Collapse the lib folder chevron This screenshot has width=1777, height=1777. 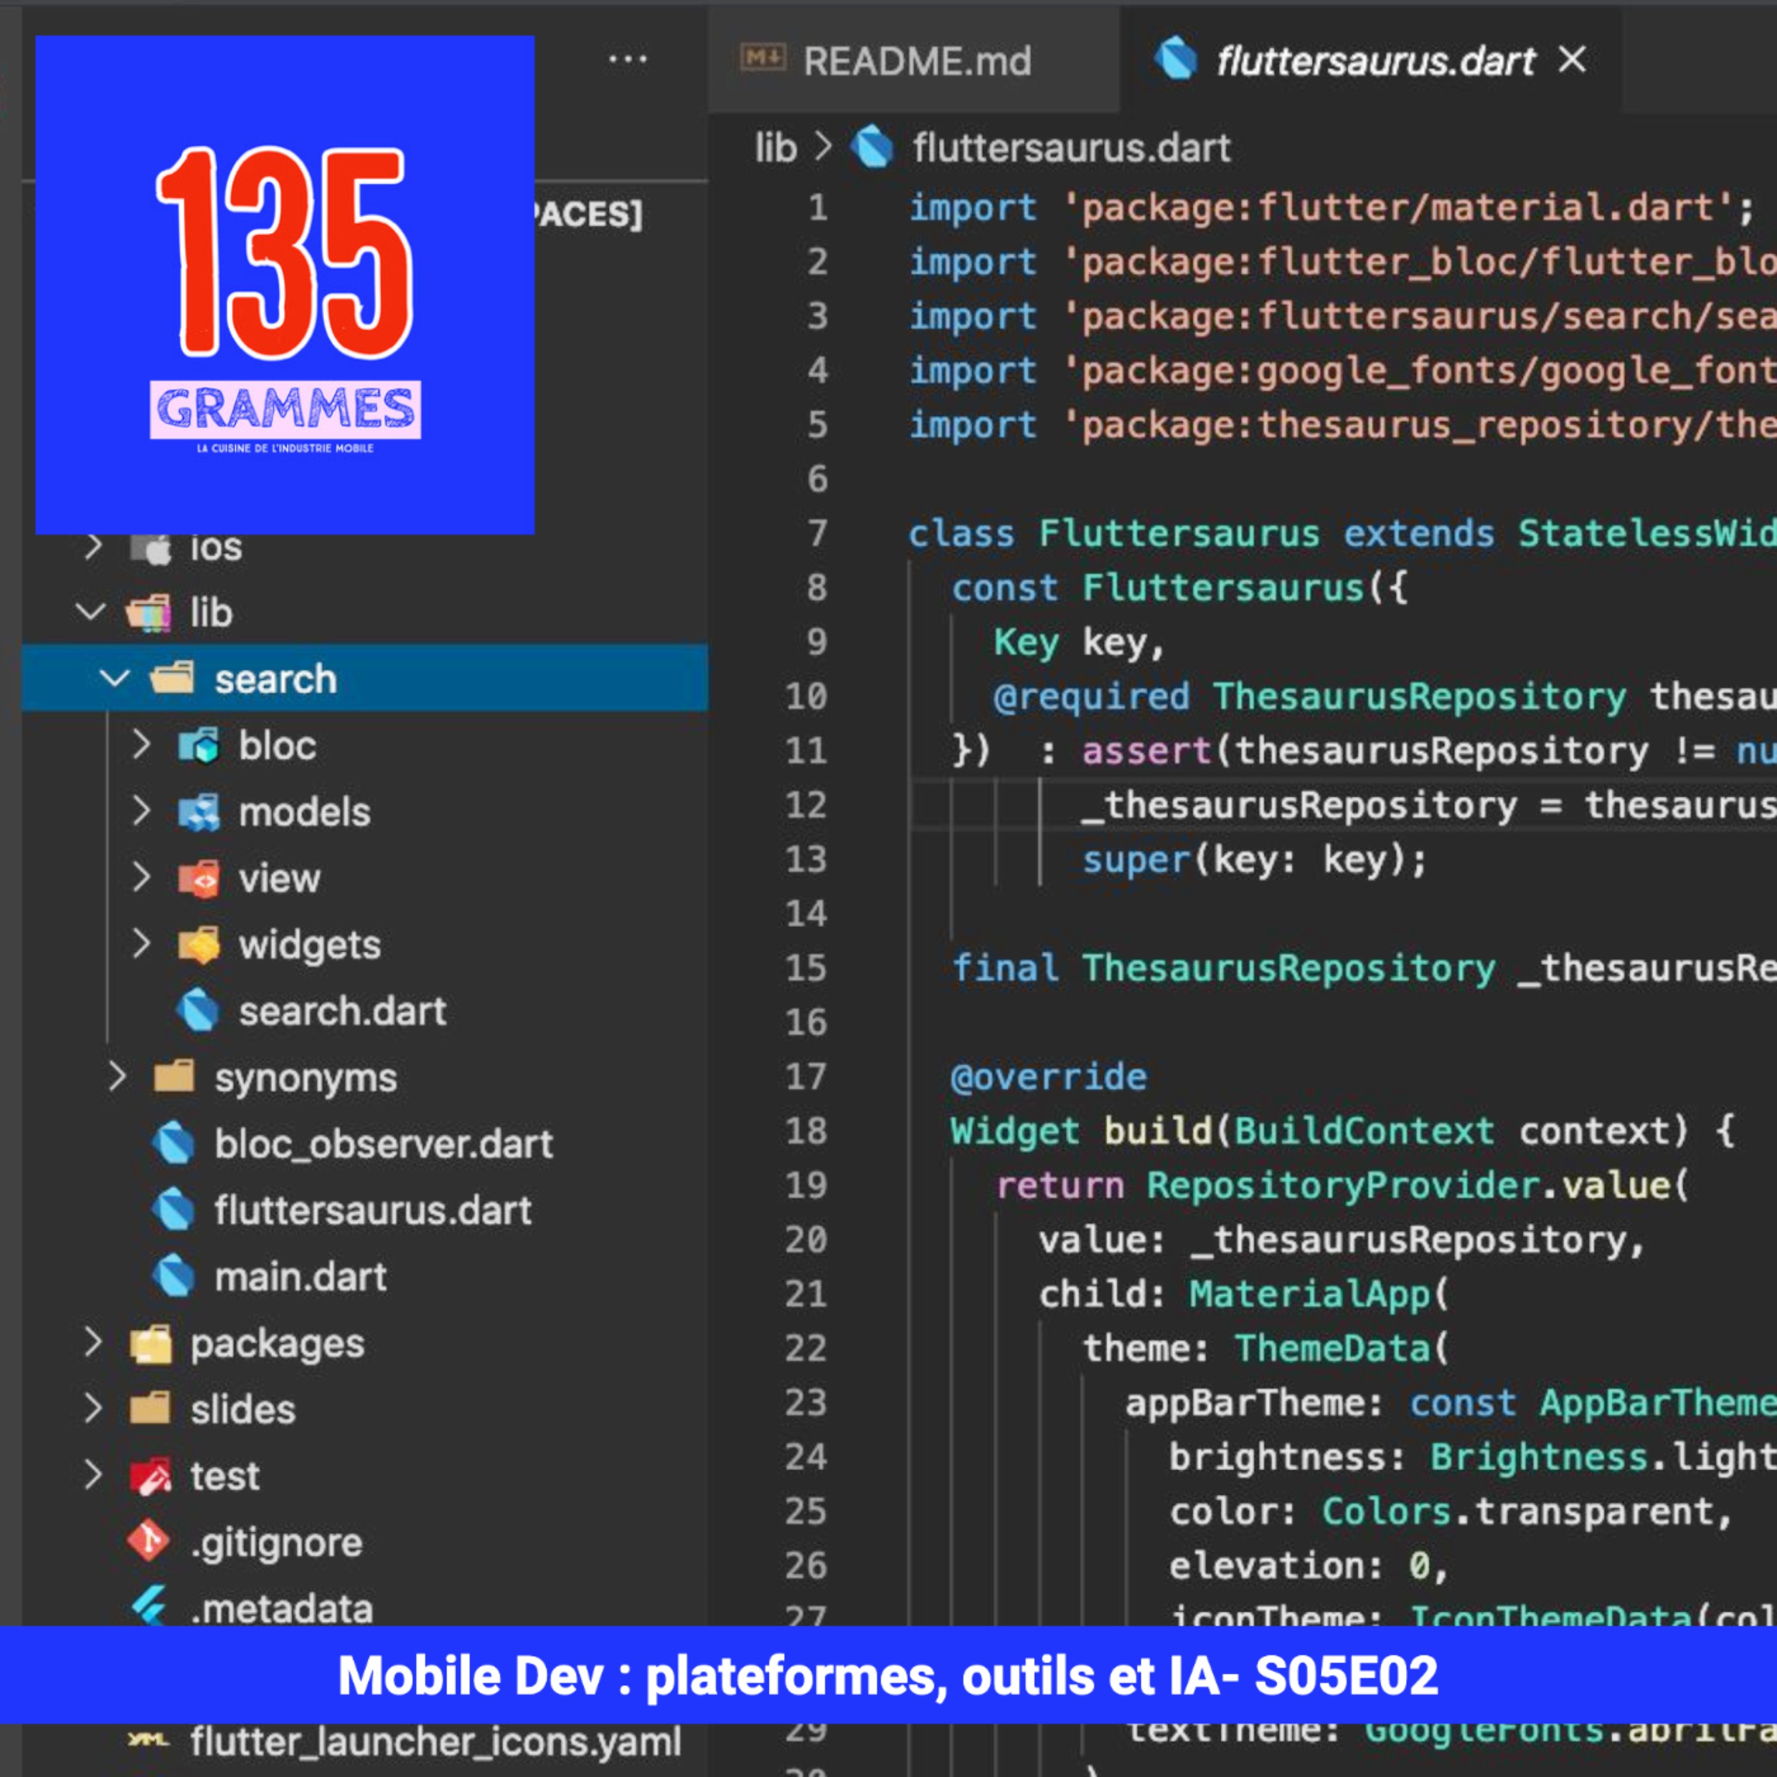click(x=91, y=612)
